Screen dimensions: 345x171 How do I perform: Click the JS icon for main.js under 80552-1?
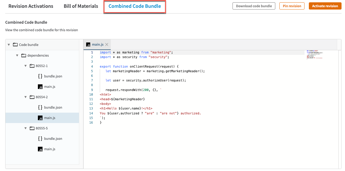click(x=40, y=87)
